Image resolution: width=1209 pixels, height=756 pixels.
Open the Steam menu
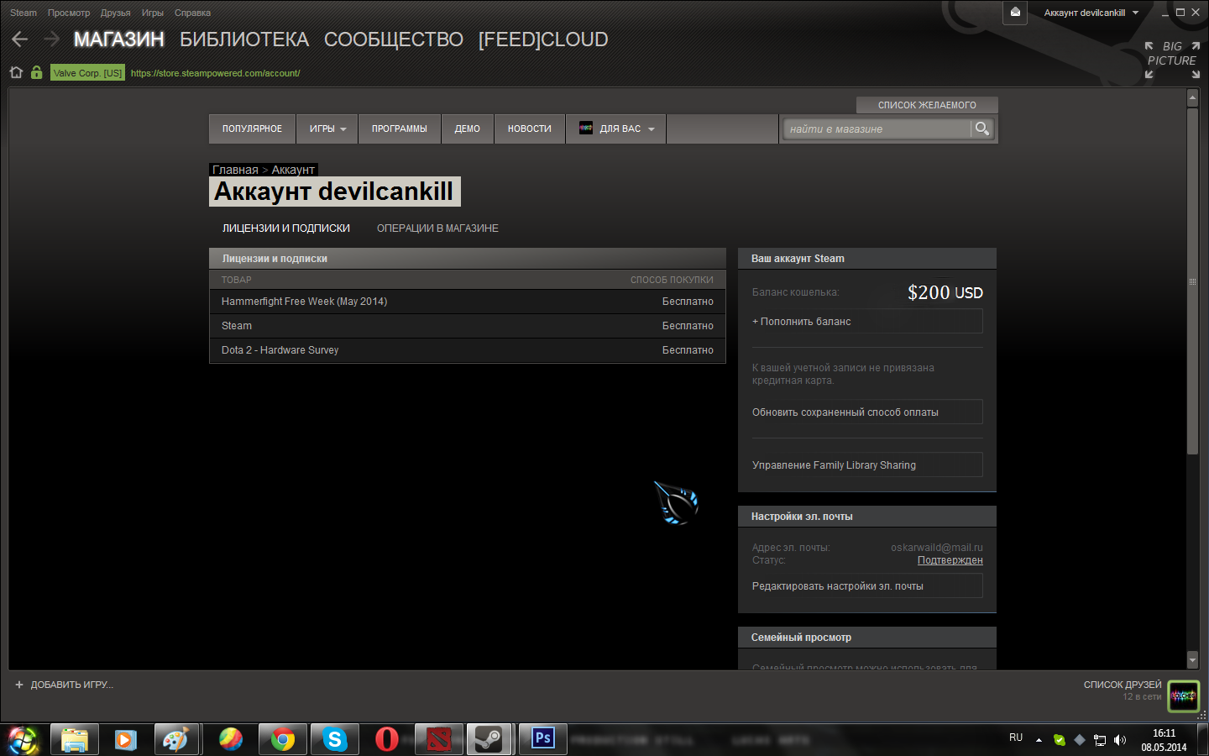coord(24,13)
